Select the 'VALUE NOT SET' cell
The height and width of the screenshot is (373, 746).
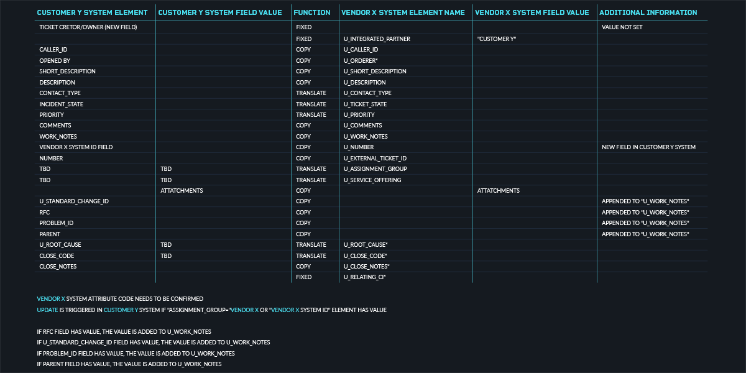coord(622,27)
